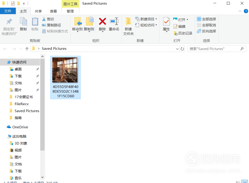Delete the selected file (删除)
The image size is (249, 183).
102,24
